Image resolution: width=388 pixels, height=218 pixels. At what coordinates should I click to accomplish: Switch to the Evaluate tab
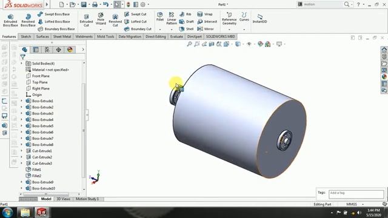(176, 36)
